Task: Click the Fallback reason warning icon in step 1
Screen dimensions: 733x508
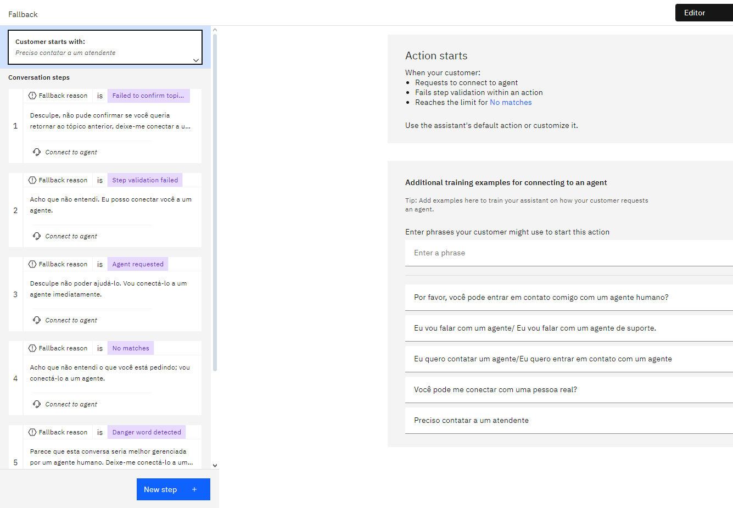Action: 32,96
